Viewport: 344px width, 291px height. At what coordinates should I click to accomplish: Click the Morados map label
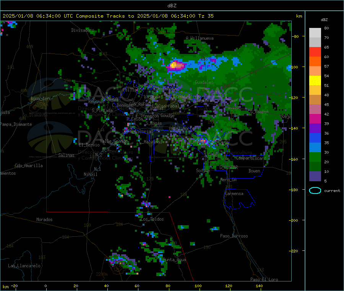(x=45, y=219)
